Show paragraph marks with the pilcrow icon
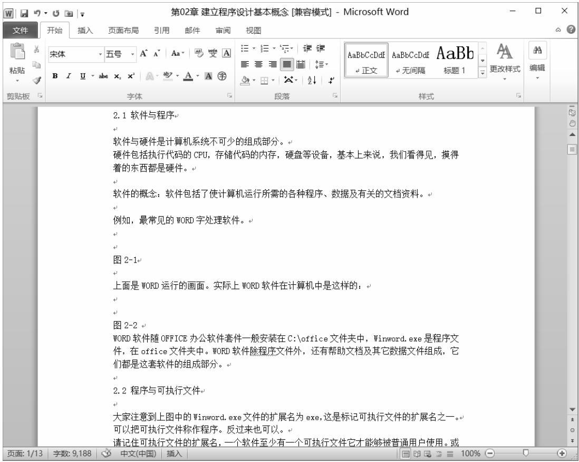The width and height of the screenshot is (579, 462). (x=331, y=80)
